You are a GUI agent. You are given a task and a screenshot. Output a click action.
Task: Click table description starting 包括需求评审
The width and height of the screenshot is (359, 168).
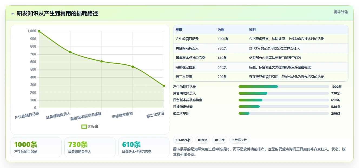tap(286, 39)
